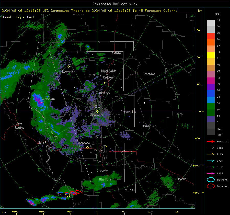The image size is (230, 215).
Task: Click the red 'forecast' ellipse legend icon
Action: click(211, 186)
